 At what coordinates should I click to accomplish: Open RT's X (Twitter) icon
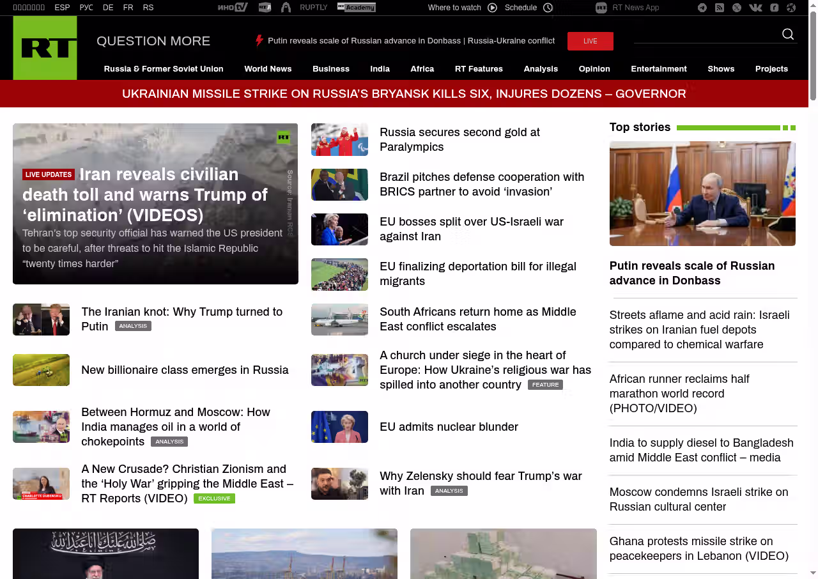click(737, 8)
